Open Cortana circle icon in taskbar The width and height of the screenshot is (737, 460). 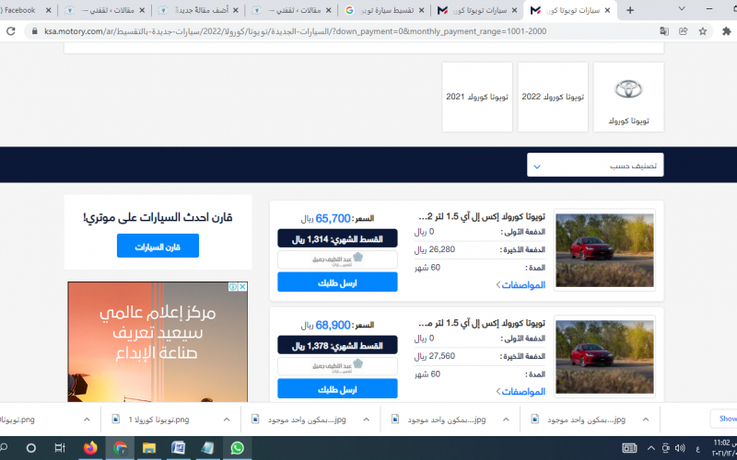(31, 448)
